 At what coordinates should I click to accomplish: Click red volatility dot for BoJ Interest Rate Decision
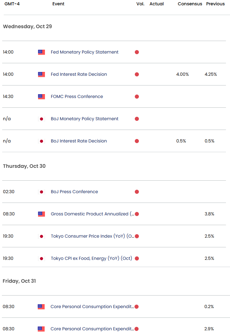[x=137, y=141]
